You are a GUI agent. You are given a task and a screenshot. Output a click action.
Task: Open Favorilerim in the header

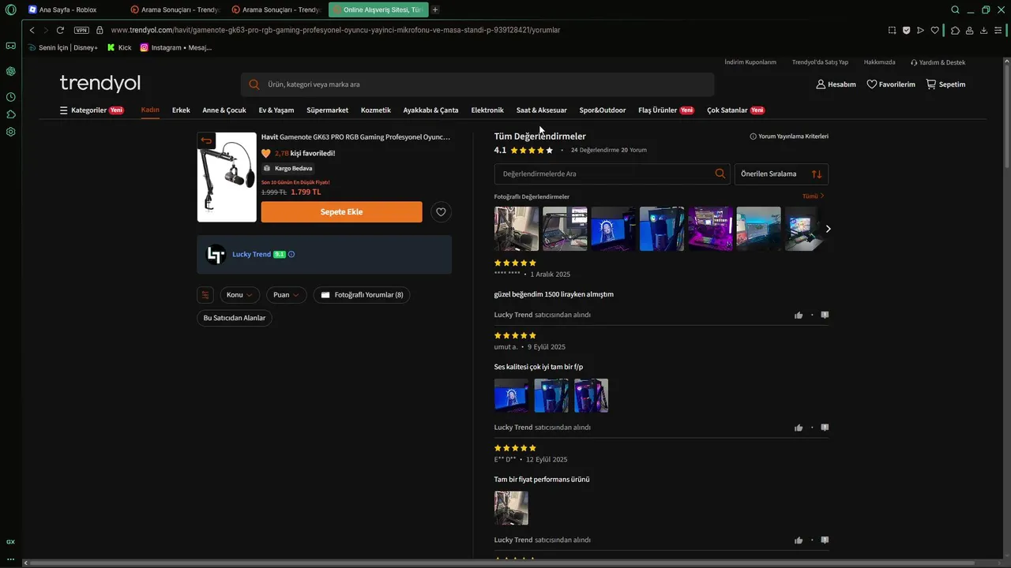coord(891,84)
